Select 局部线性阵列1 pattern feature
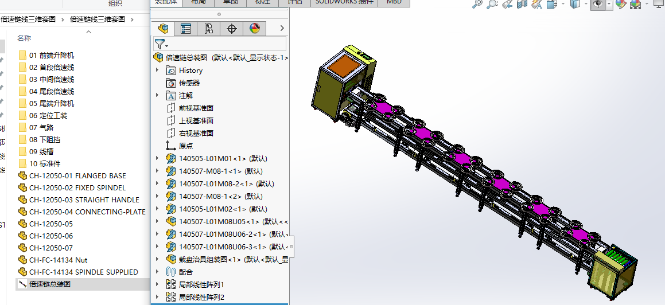The image size is (665, 305). (x=195, y=285)
